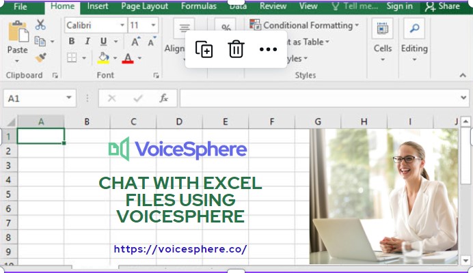Click the vertical scrollbar up arrow
Viewport: 473px width, 273px height.
tap(465, 121)
